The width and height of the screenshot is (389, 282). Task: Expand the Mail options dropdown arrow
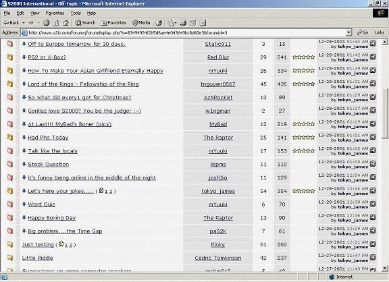[176, 23]
